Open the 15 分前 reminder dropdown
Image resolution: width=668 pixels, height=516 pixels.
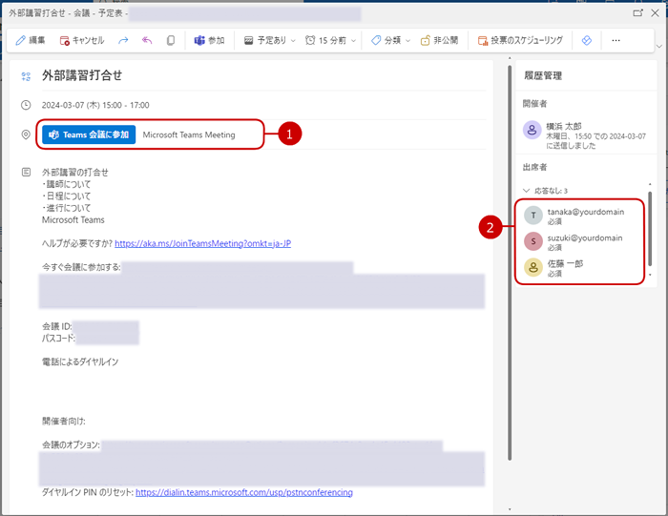coord(330,40)
